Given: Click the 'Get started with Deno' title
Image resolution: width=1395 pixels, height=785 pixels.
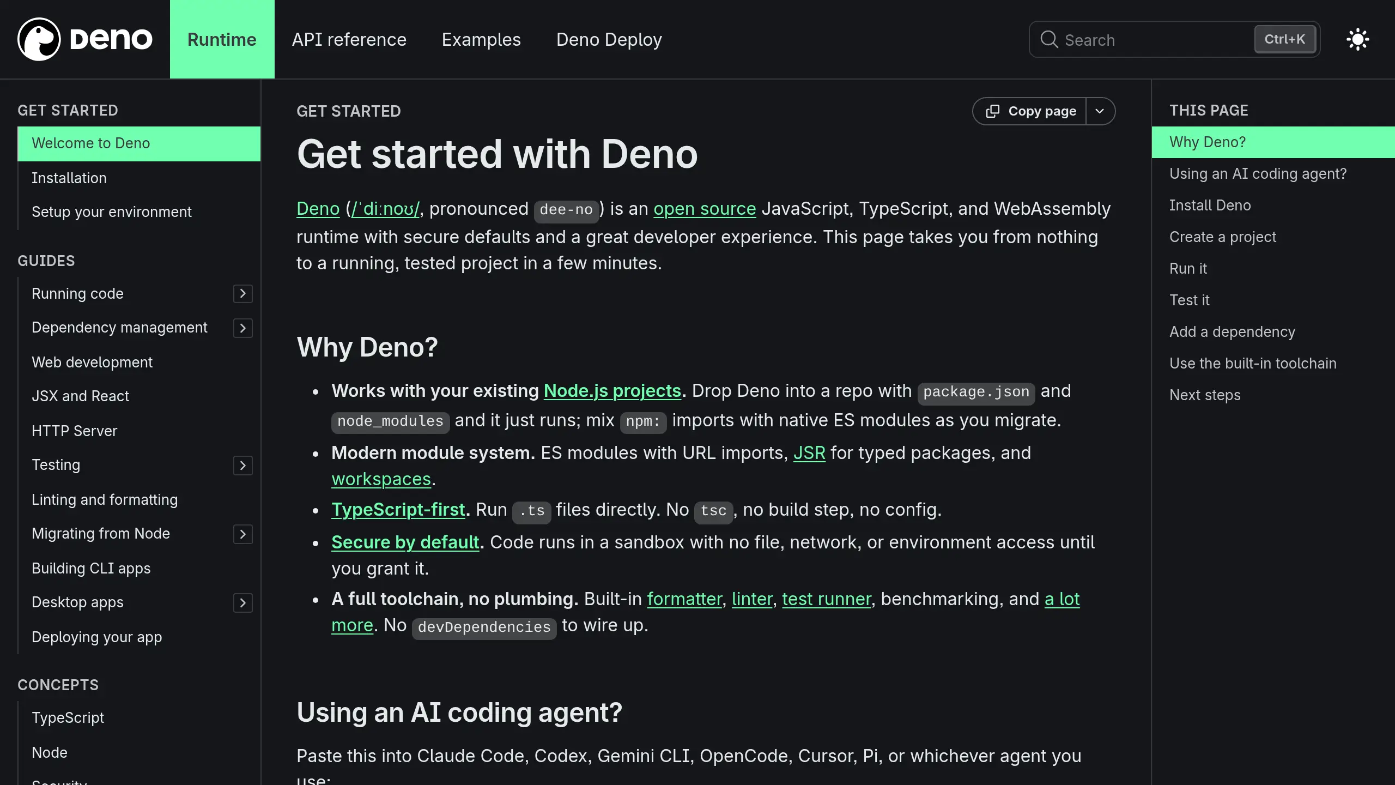Looking at the screenshot, I should pyautogui.click(x=497, y=154).
